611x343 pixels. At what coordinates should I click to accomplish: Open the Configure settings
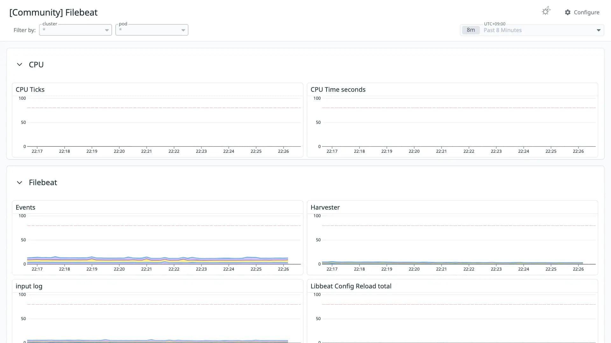[x=582, y=12]
